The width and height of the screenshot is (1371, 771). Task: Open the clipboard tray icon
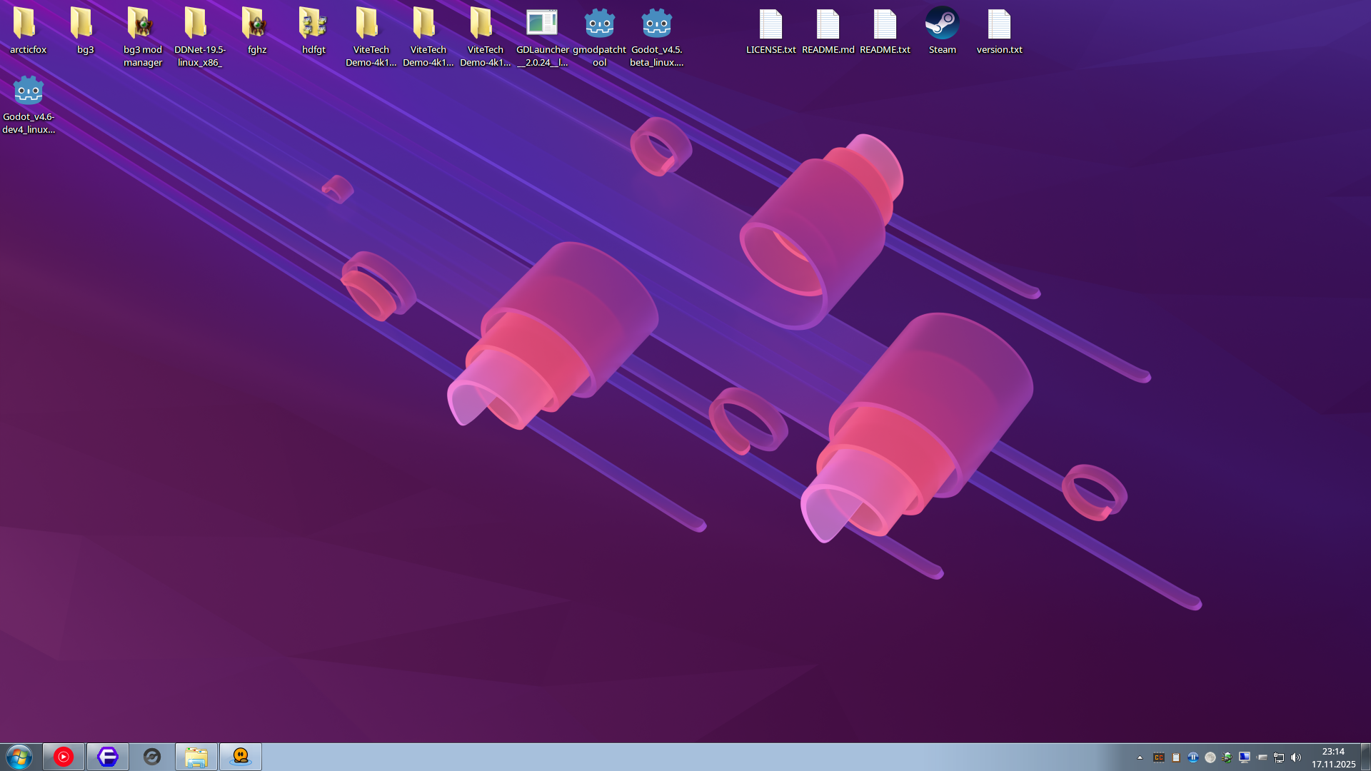[x=1176, y=757]
